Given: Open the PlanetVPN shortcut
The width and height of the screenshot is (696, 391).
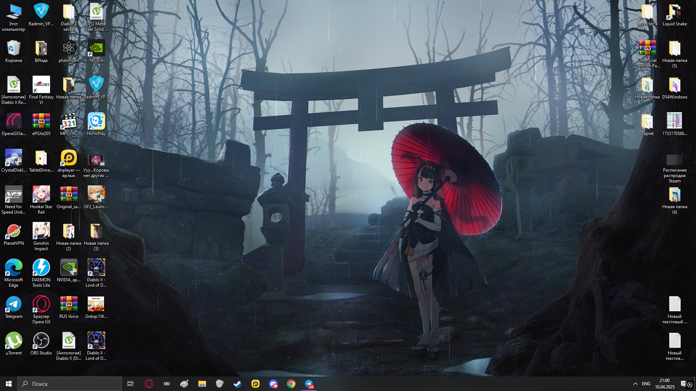Looking at the screenshot, I should pyautogui.click(x=14, y=234).
